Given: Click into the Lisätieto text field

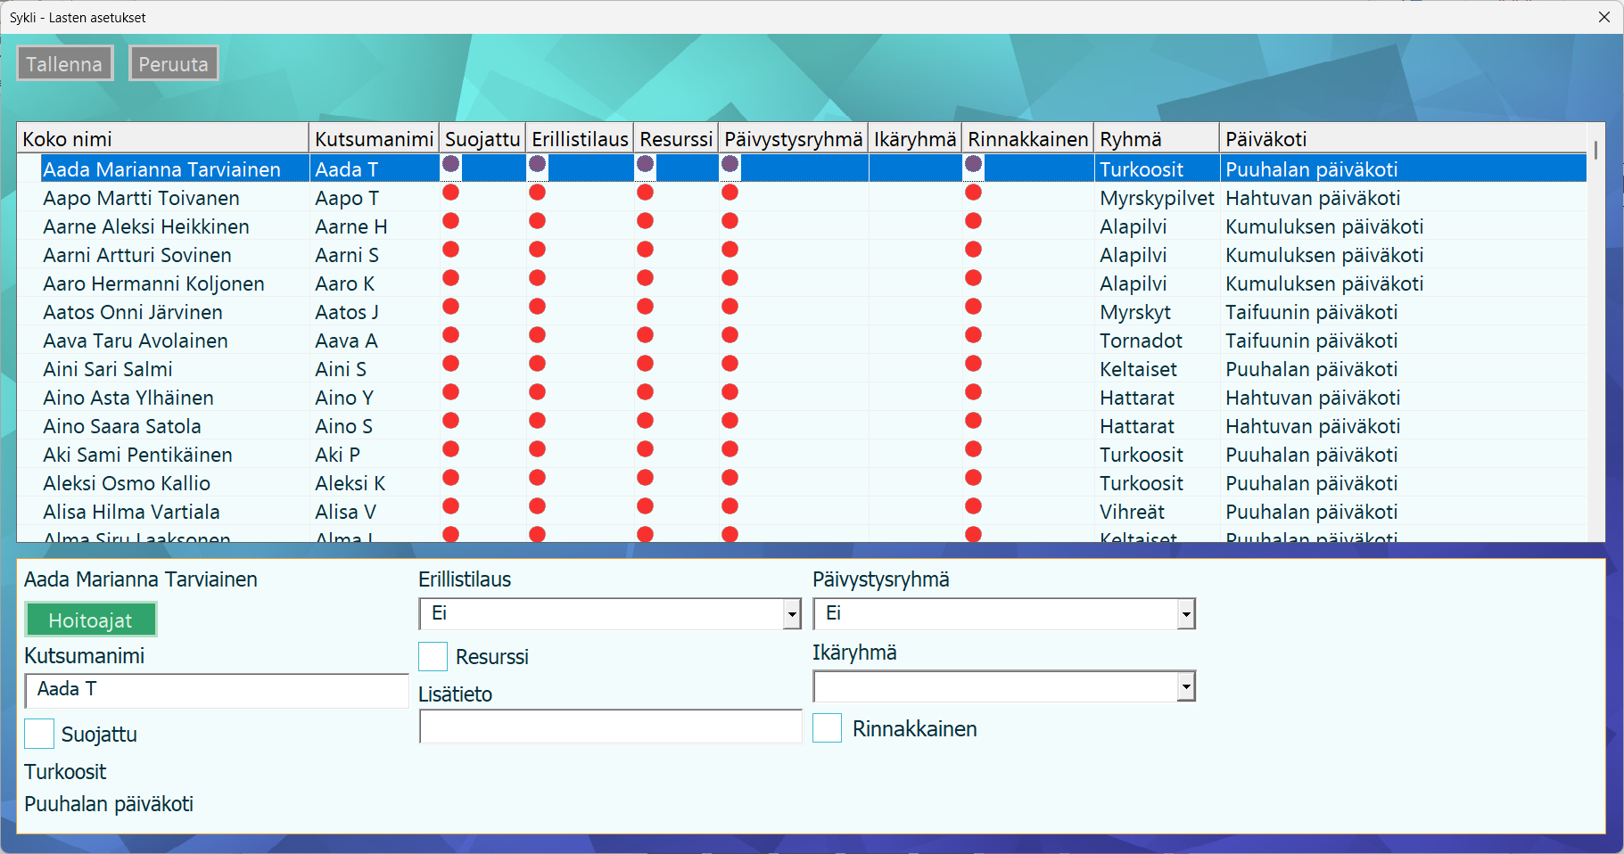Looking at the screenshot, I should [610, 727].
